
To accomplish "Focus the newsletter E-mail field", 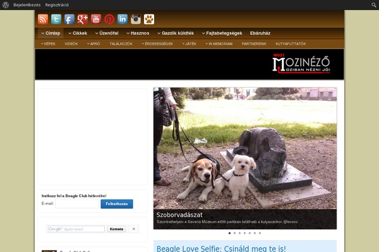I will [x=77, y=203].
